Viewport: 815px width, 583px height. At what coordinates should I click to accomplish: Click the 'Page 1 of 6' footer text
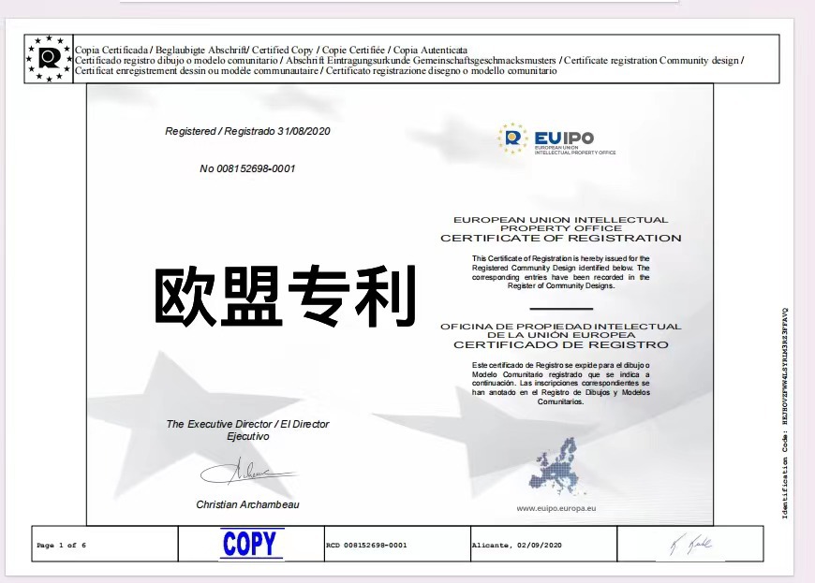61,546
